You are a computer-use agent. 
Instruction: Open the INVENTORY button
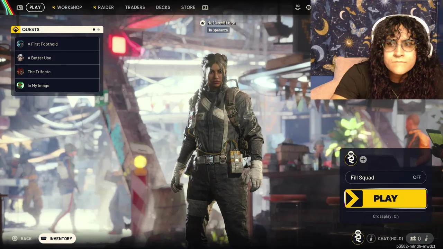[57, 238]
